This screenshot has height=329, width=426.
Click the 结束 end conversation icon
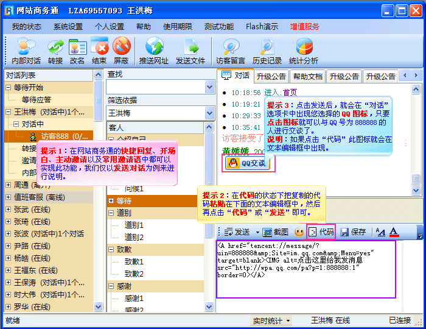[x=99, y=51]
